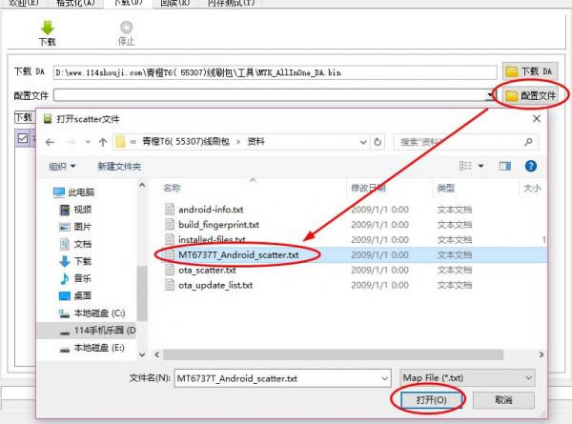Click the green 下载 download arrow icon
Viewport: 572px width, 424px height.
47,29
